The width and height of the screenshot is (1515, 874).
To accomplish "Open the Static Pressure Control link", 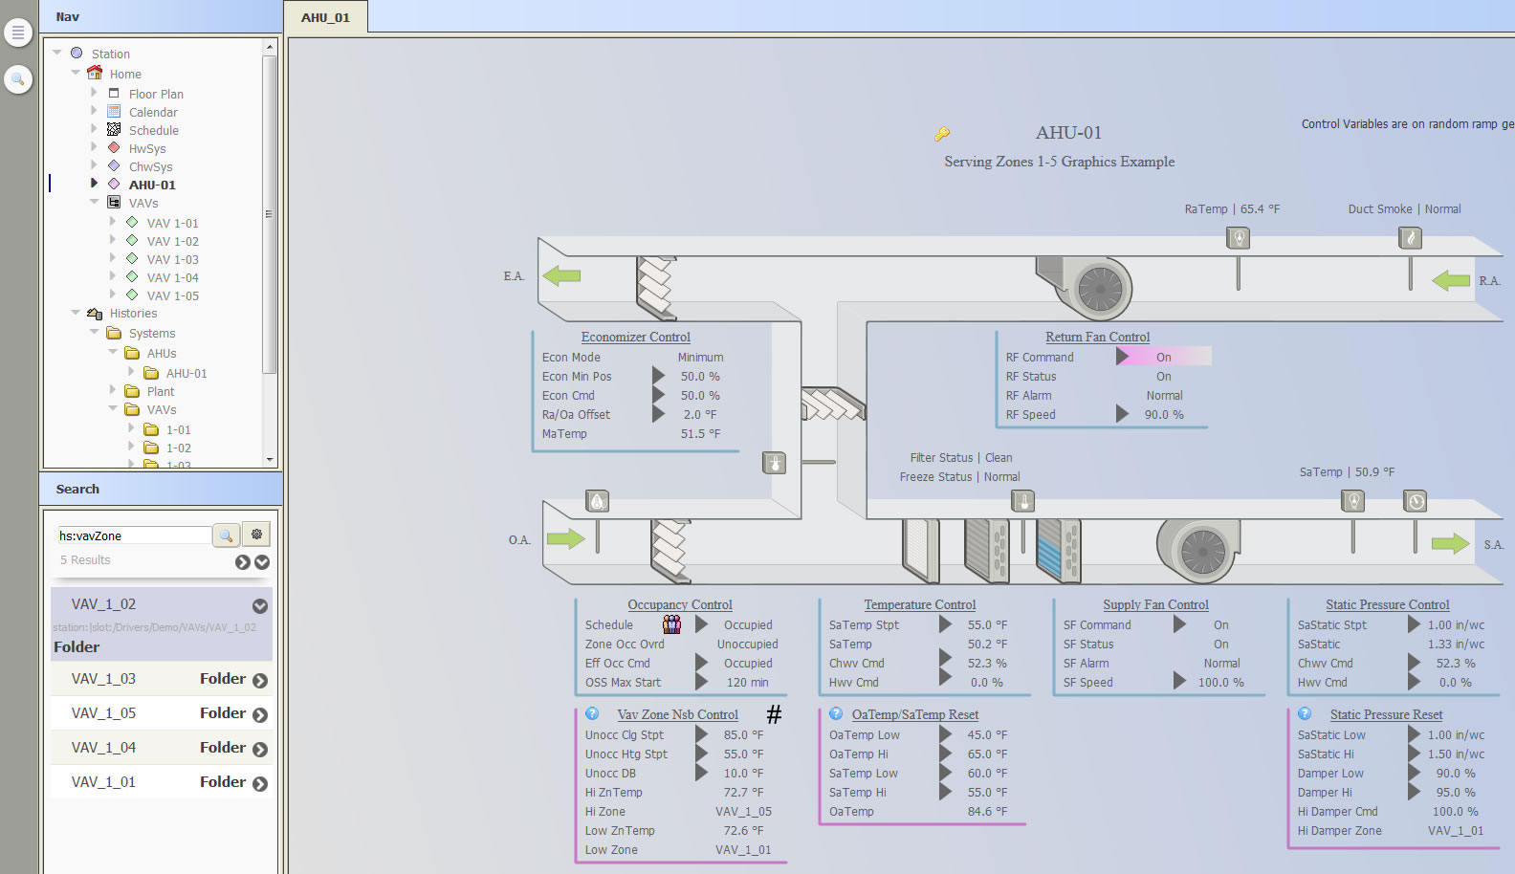I will (1388, 604).
